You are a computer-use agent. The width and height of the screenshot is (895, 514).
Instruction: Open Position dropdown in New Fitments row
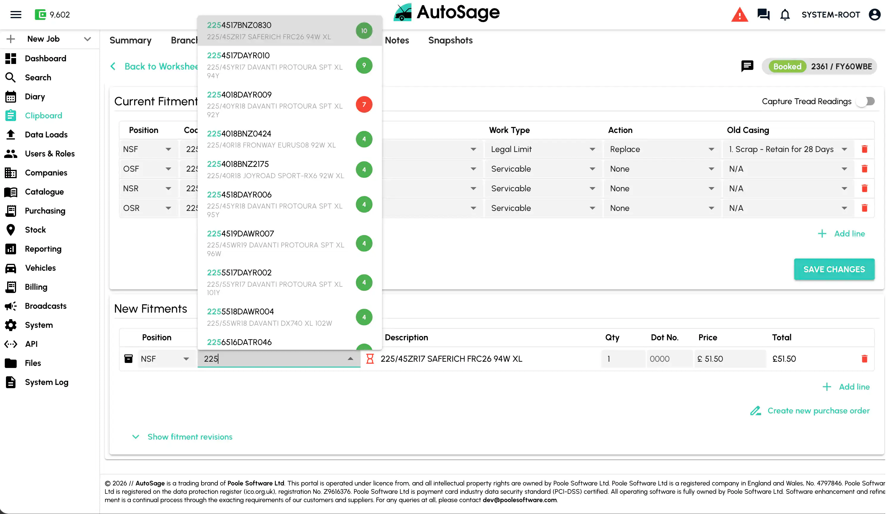coord(166,359)
